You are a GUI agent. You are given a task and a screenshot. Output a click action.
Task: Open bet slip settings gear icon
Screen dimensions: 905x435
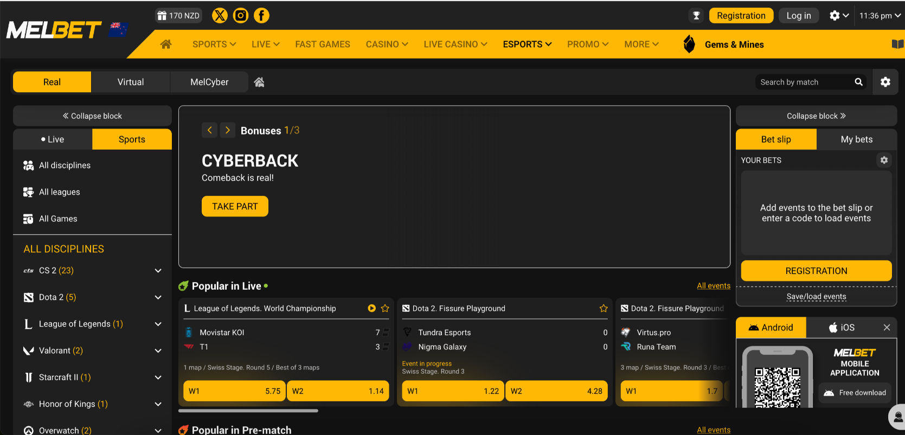[x=884, y=160]
